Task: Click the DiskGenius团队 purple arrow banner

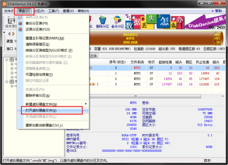Action: point(205,22)
